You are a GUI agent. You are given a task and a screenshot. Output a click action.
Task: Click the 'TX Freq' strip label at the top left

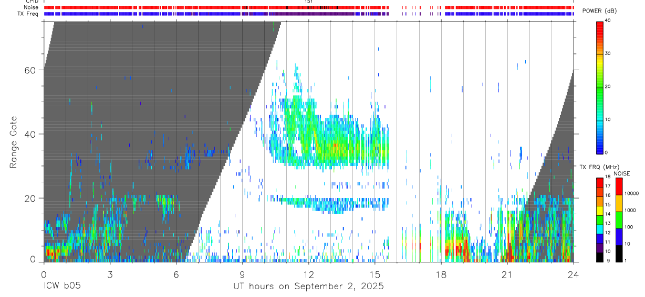tap(28, 14)
